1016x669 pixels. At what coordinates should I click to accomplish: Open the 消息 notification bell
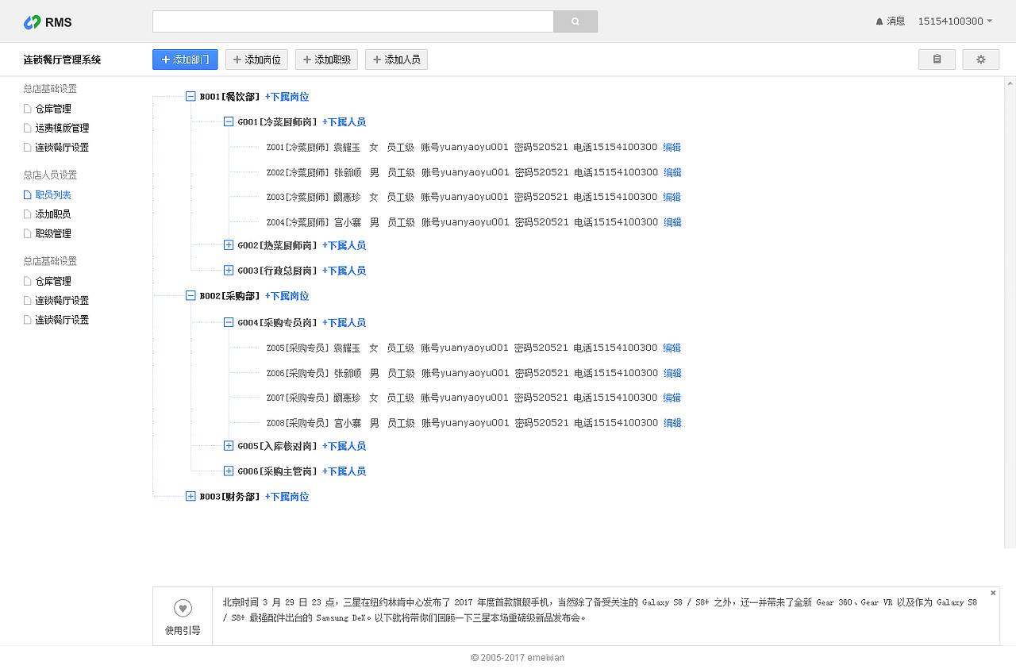(x=890, y=21)
